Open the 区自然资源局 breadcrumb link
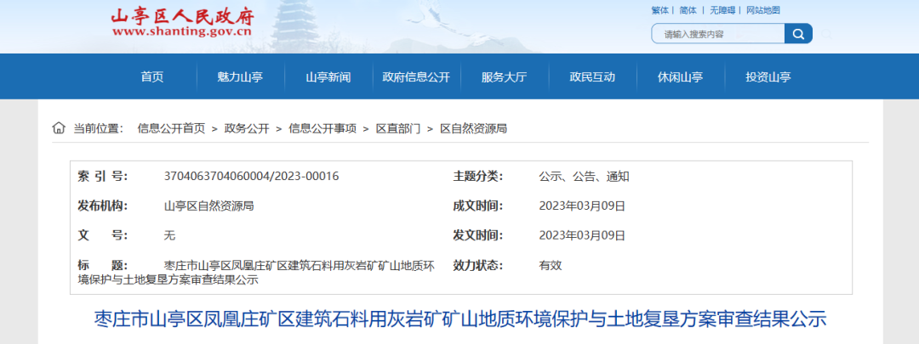This screenshot has height=344, width=919. click(473, 128)
